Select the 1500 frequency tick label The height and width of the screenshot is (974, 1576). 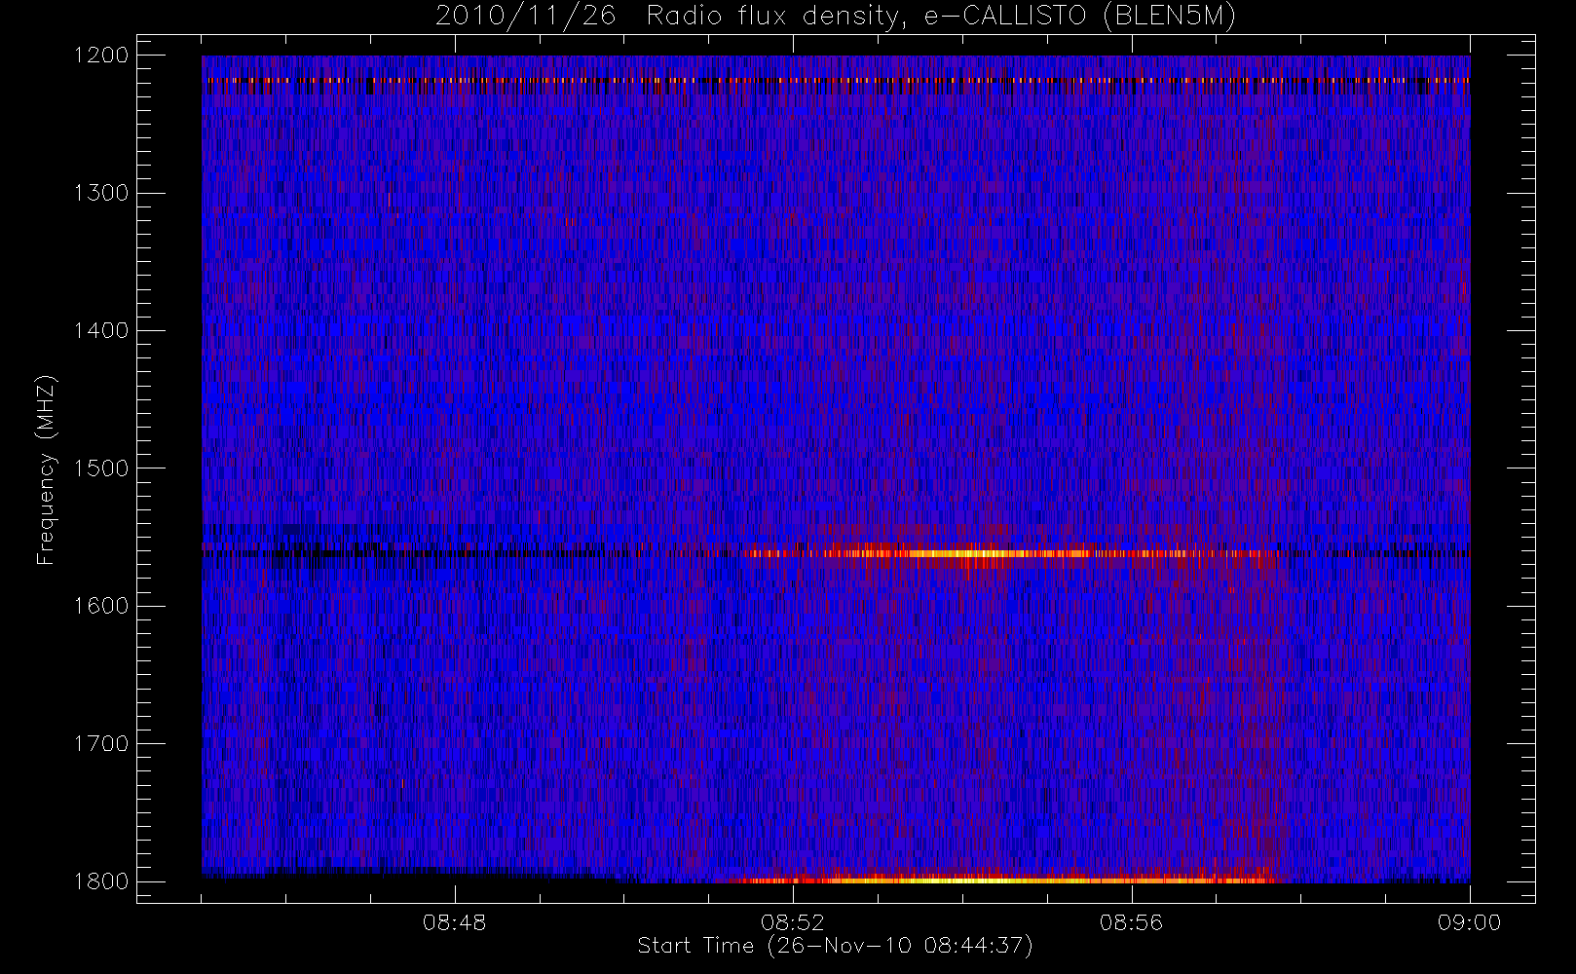pos(101,468)
